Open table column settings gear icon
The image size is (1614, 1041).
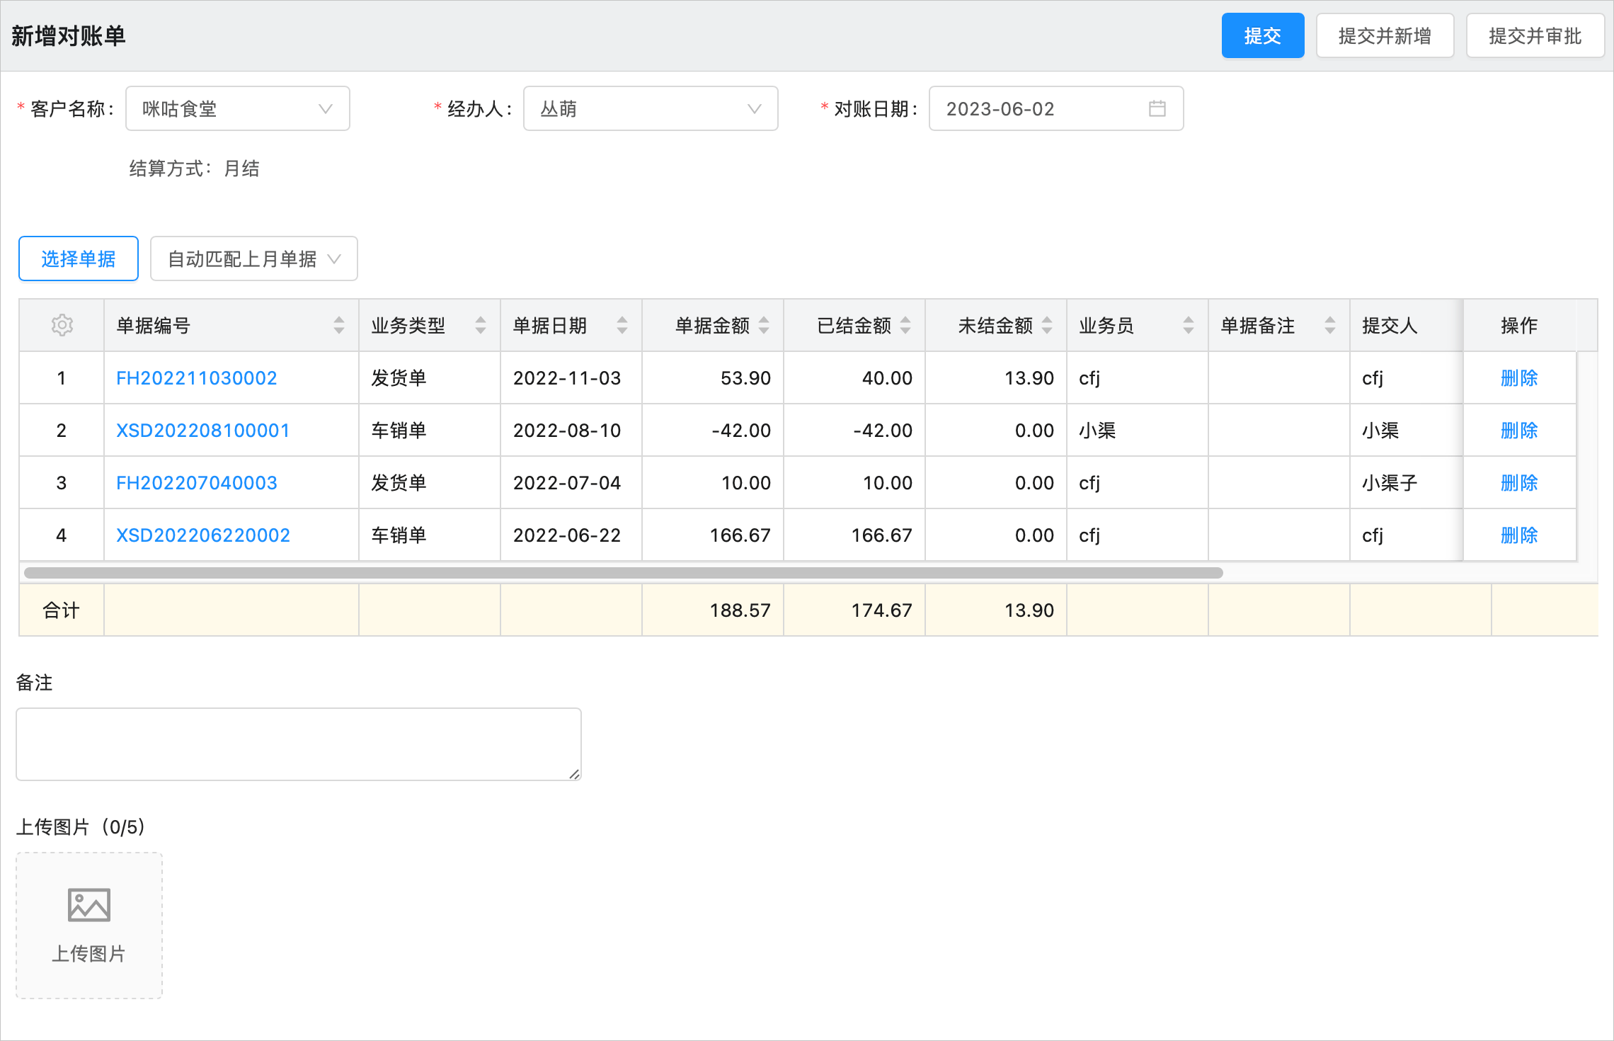62,325
